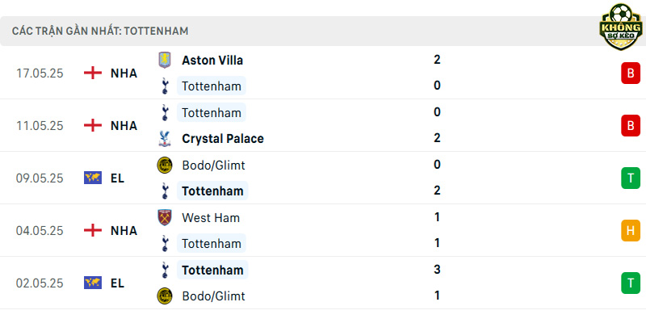Screen dimensions: 646x323
Task: Click Tottenham crest in the 11.05.25 match
Action: tap(165, 112)
